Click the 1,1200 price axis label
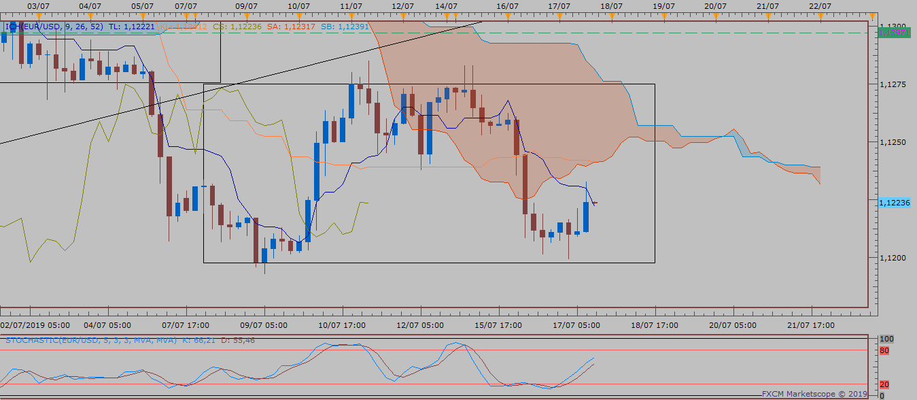Viewport: 917px width, 400px height. 892,258
